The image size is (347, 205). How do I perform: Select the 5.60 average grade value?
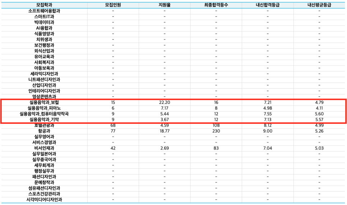point(319,114)
